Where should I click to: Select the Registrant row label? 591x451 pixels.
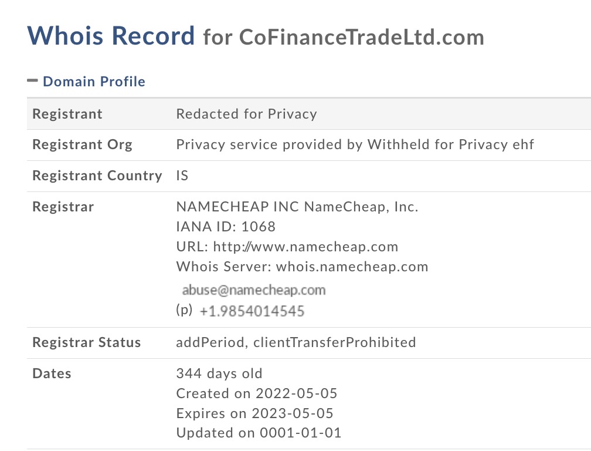pos(67,114)
